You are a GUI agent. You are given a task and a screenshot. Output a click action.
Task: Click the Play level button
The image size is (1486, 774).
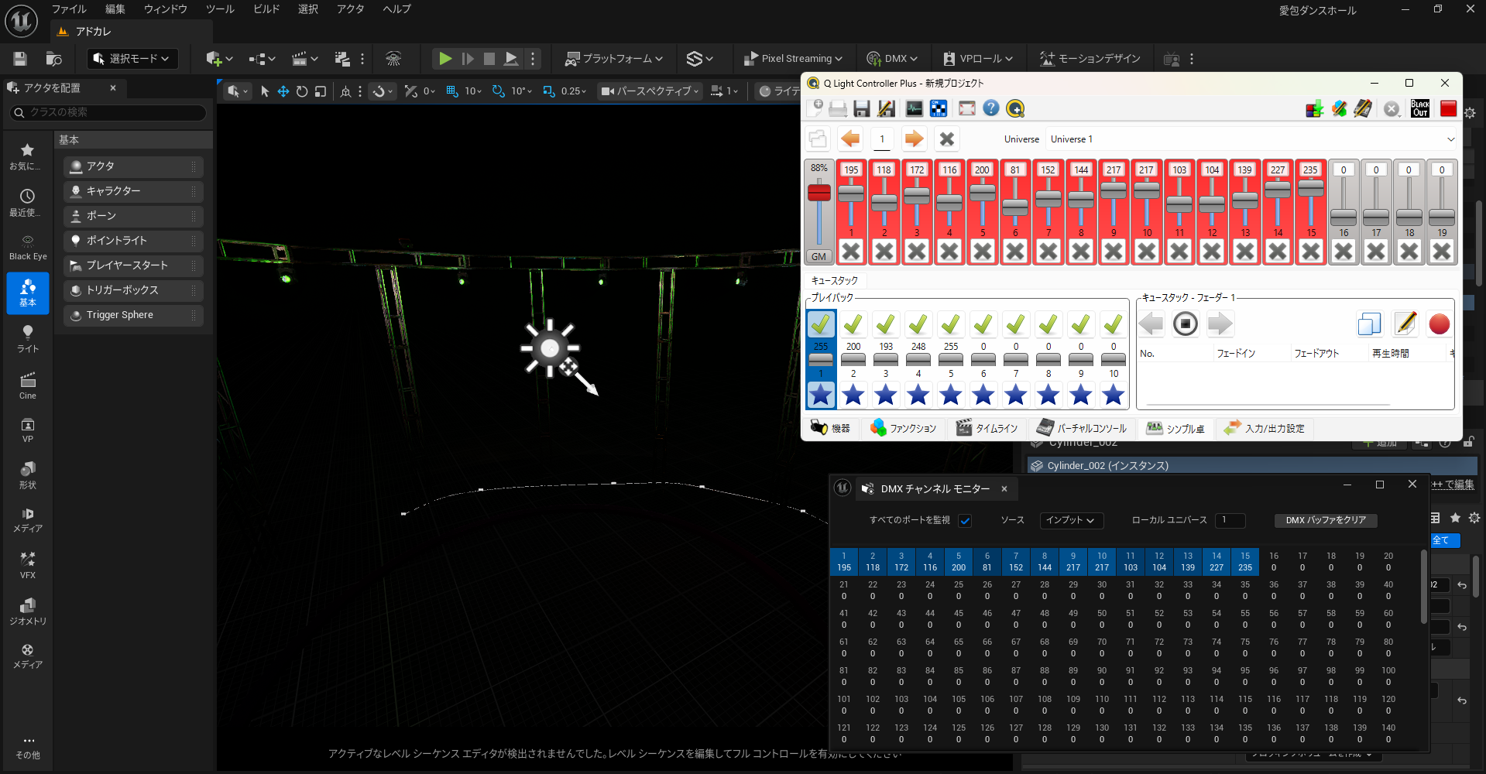(x=444, y=59)
